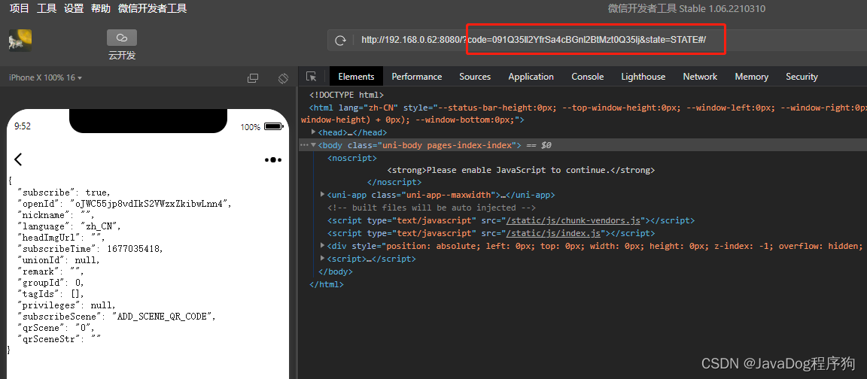Click the "openId" value text in simulator

pyautogui.click(x=150, y=204)
